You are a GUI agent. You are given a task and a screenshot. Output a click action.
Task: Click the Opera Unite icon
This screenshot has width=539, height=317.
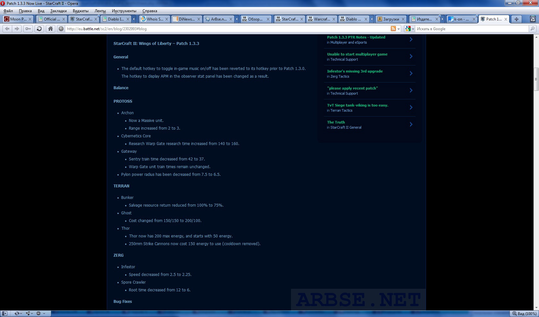tap(28, 313)
